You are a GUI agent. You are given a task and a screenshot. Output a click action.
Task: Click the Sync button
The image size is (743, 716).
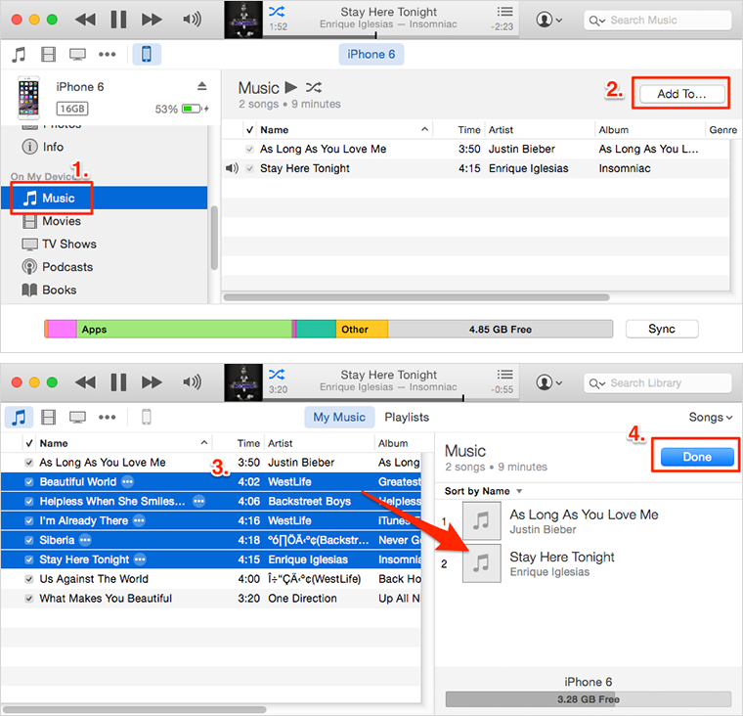pyautogui.click(x=662, y=329)
